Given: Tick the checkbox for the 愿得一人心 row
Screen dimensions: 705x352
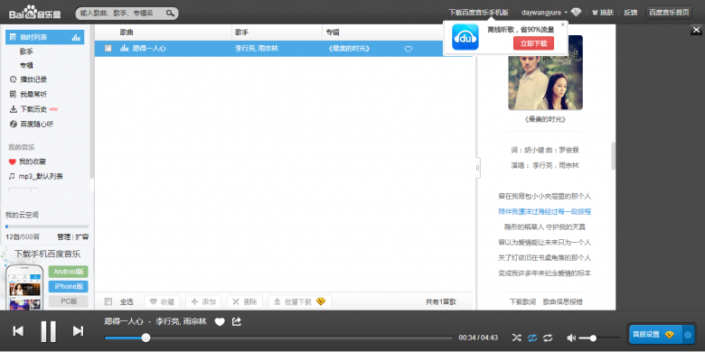Looking at the screenshot, I should pyautogui.click(x=108, y=48).
